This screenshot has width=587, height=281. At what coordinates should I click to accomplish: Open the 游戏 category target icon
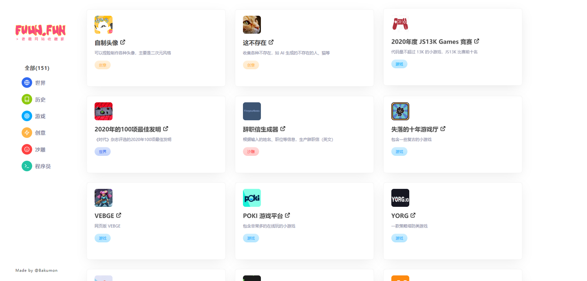(x=27, y=116)
